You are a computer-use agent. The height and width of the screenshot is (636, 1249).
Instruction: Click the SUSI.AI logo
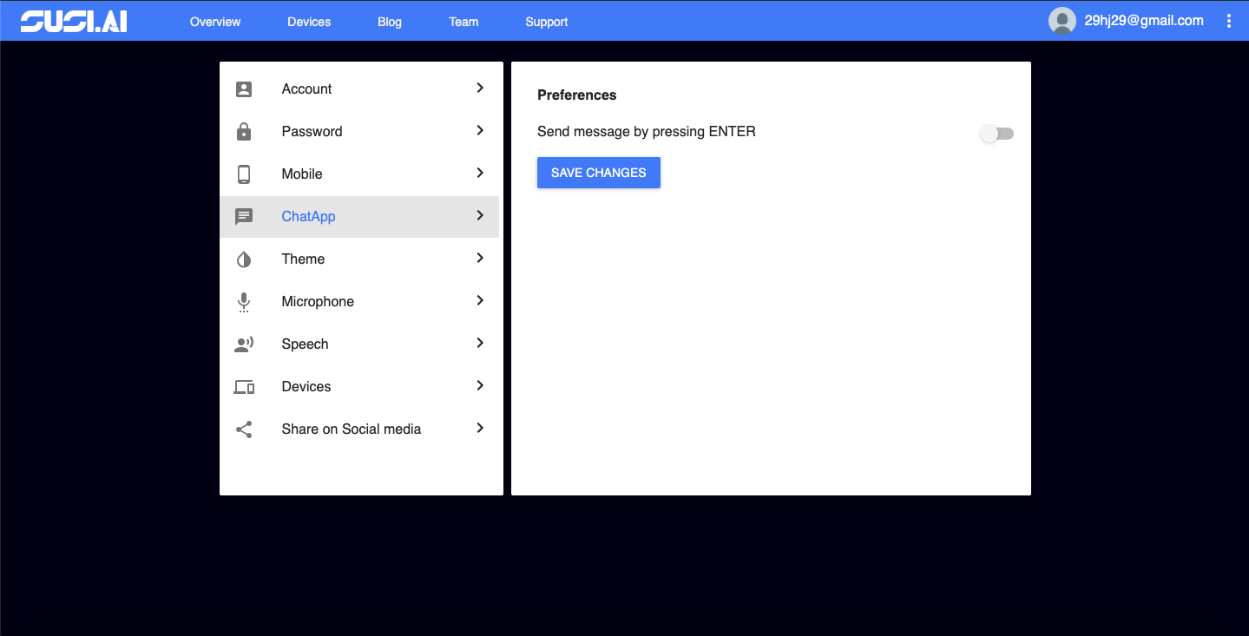coord(73,20)
